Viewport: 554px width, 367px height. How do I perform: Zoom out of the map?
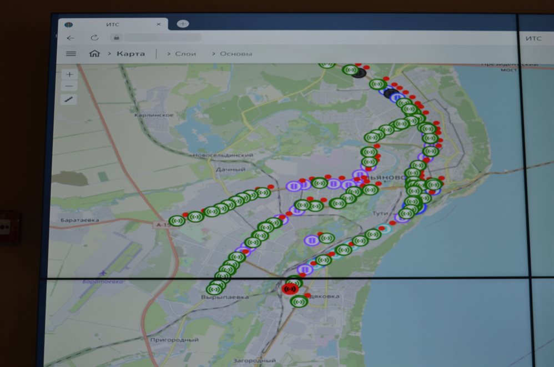(69, 86)
